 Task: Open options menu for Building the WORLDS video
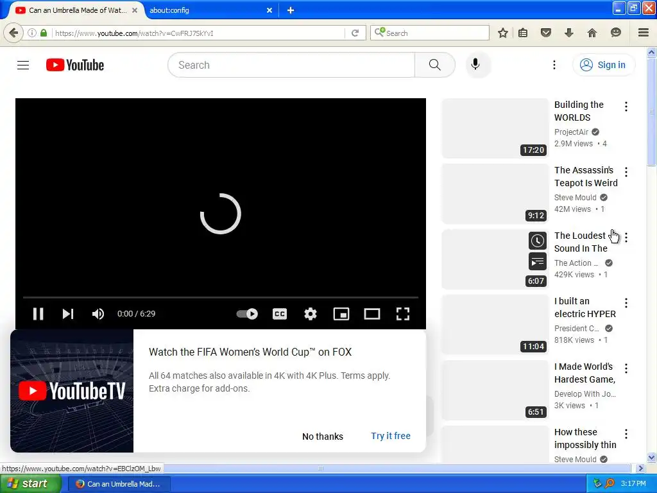626,107
